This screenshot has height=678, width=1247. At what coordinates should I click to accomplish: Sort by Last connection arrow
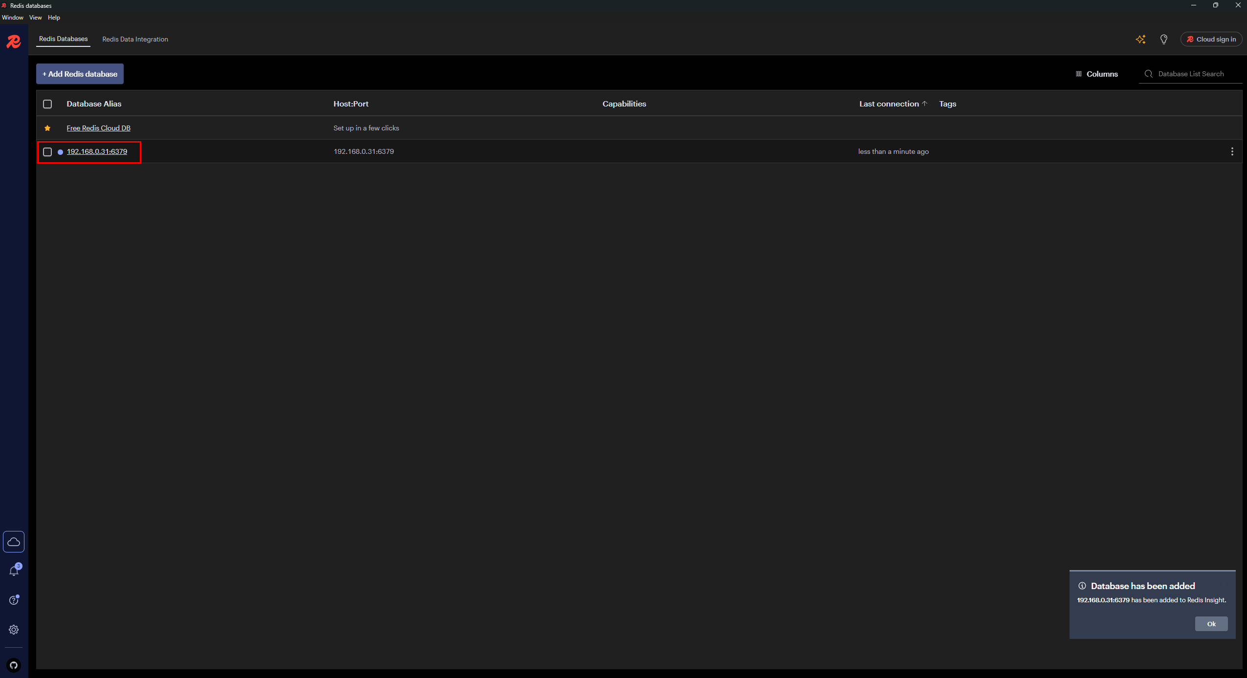(924, 104)
